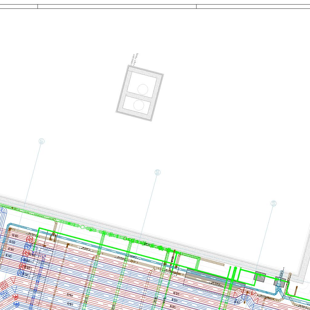The width and height of the screenshot is (310, 310).
Task: Select grid axis bubble 60
Action: 157,172
